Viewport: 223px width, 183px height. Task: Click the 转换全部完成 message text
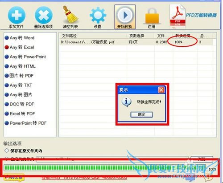point(149,102)
